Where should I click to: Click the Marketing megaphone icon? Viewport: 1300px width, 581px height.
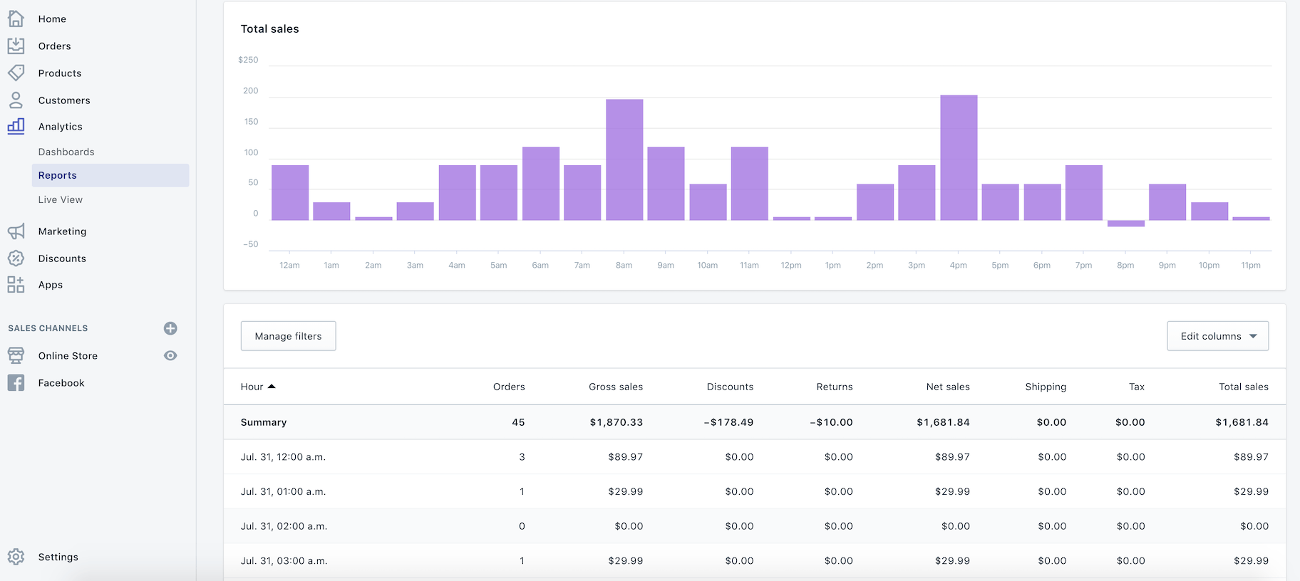(x=16, y=231)
